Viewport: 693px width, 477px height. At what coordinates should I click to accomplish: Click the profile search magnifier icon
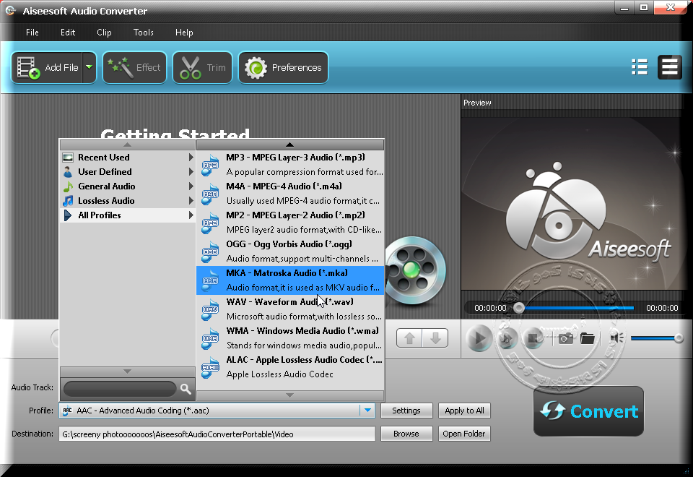186,389
